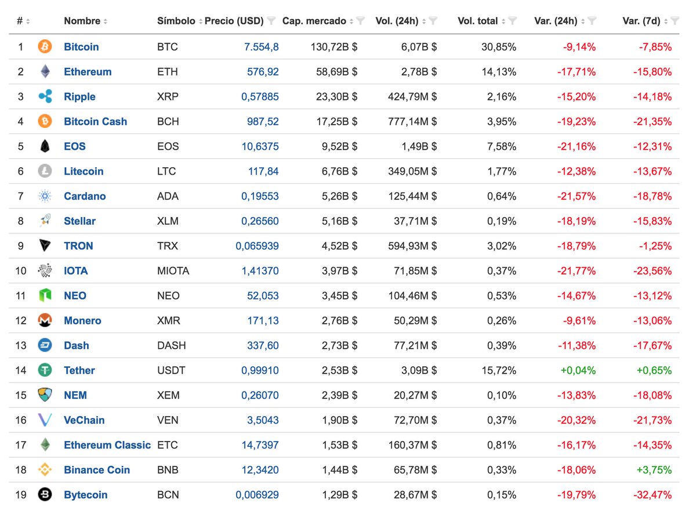This screenshot has width=696, height=506.
Task: Open the TRON name link
Action: (78, 247)
